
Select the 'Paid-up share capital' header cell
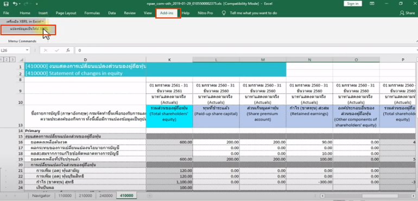216,116
